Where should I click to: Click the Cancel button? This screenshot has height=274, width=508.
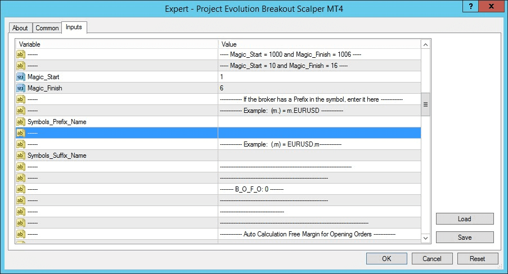(x=432, y=259)
